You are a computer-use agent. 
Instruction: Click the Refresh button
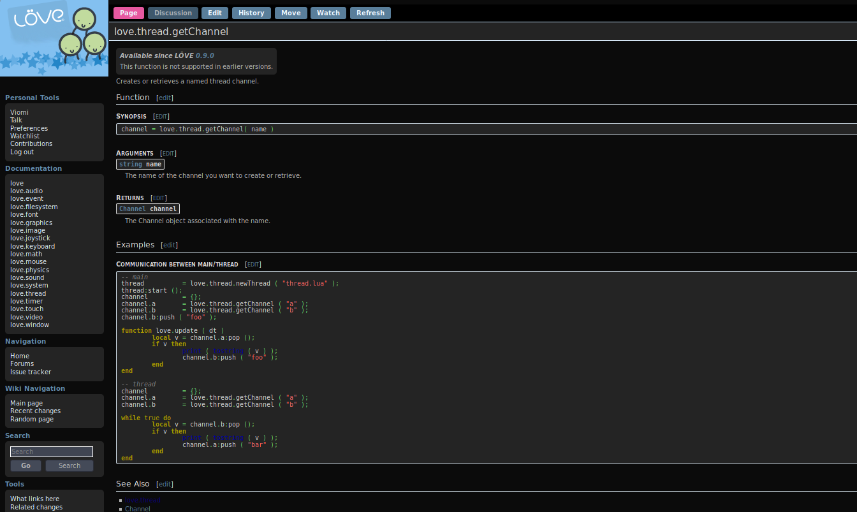click(x=370, y=13)
